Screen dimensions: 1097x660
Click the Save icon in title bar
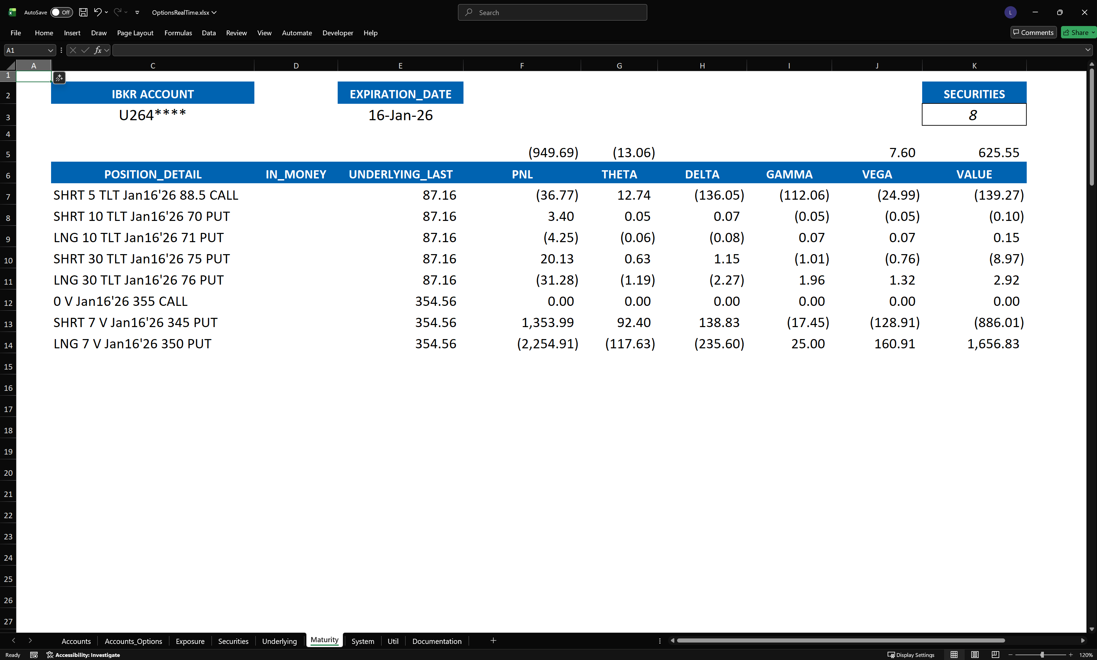[x=83, y=12]
